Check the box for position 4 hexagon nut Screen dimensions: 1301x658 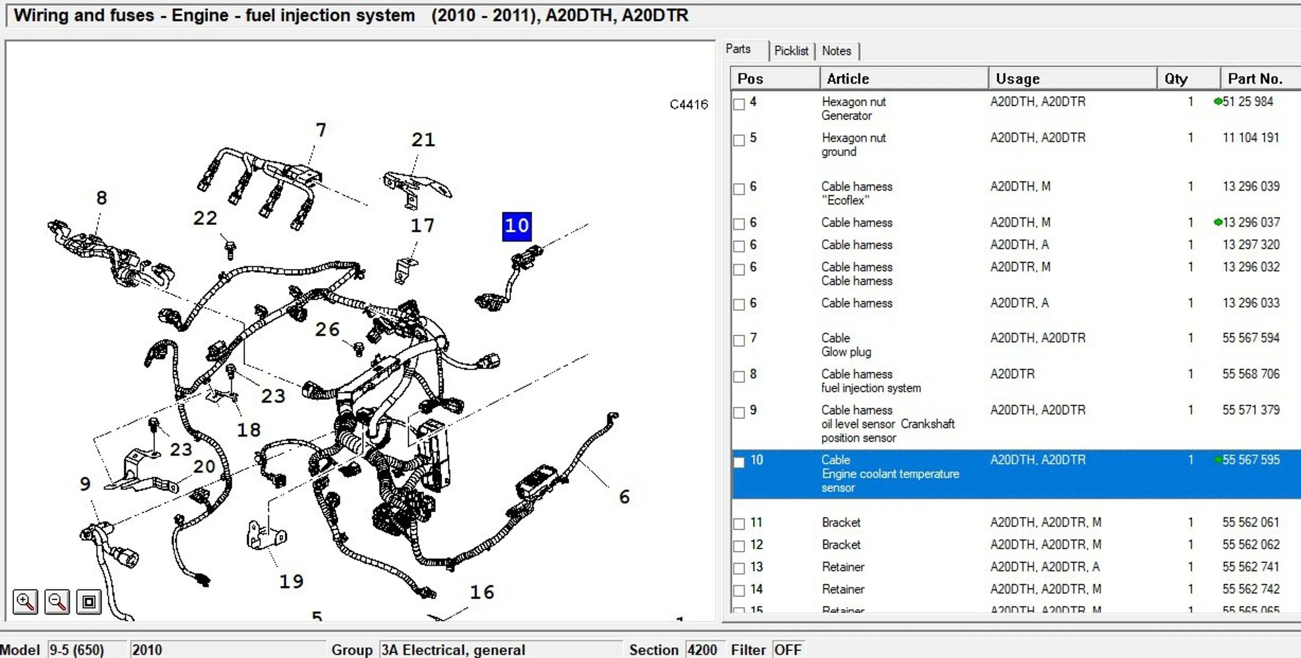point(738,104)
